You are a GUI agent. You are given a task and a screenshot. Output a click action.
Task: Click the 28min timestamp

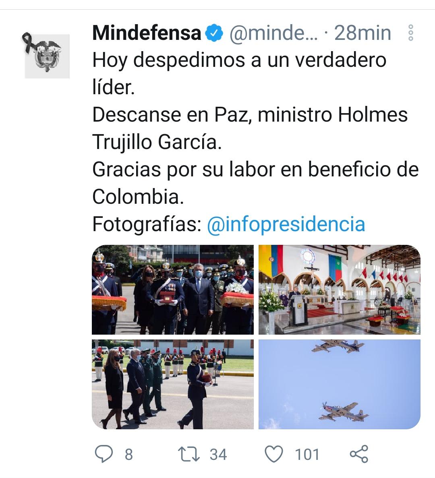tap(362, 33)
